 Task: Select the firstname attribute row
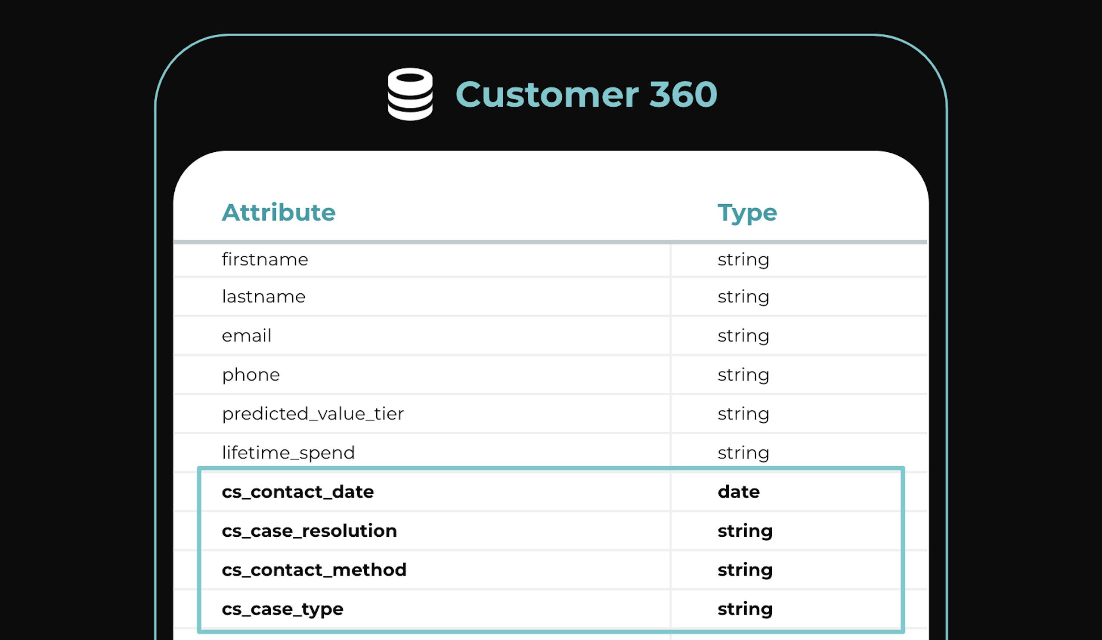(265, 259)
